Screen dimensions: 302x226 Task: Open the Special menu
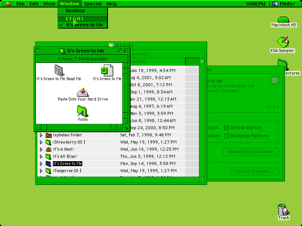pyautogui.click(x=92, y=4)
